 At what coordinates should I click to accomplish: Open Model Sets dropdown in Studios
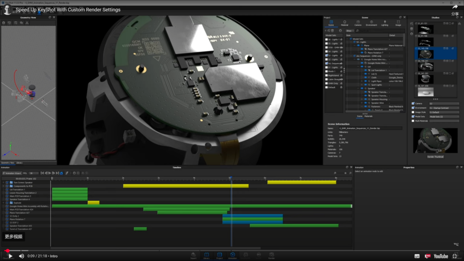click(444, 116)
